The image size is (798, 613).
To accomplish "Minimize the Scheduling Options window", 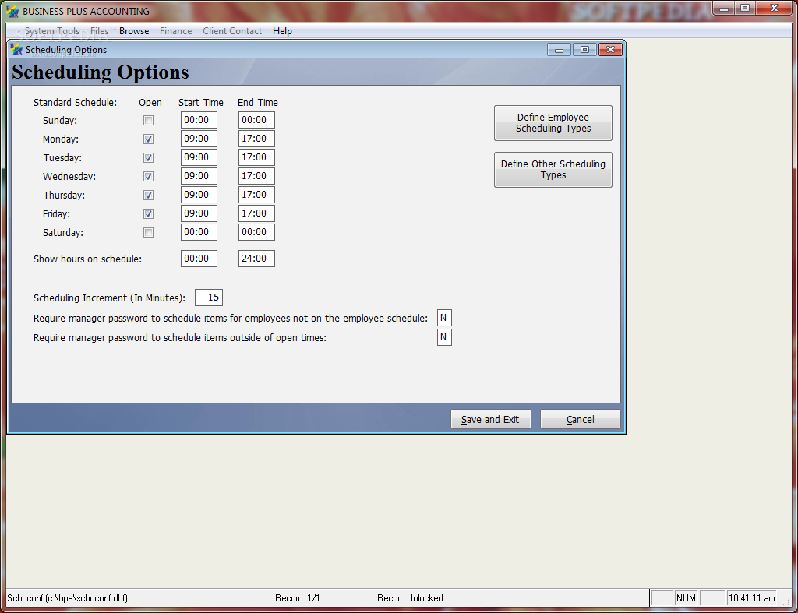I will [x=559, y=49].
